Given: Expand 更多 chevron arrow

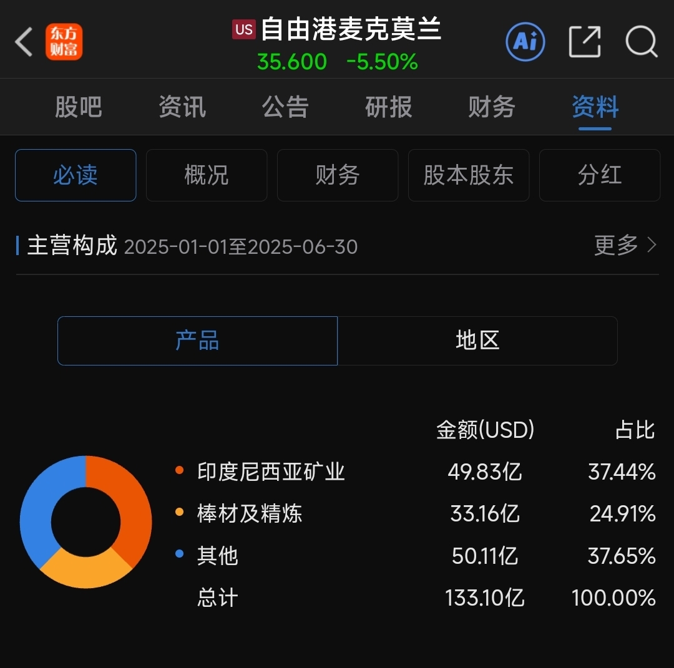Looking at the screenshot, I should coord(652,245).
